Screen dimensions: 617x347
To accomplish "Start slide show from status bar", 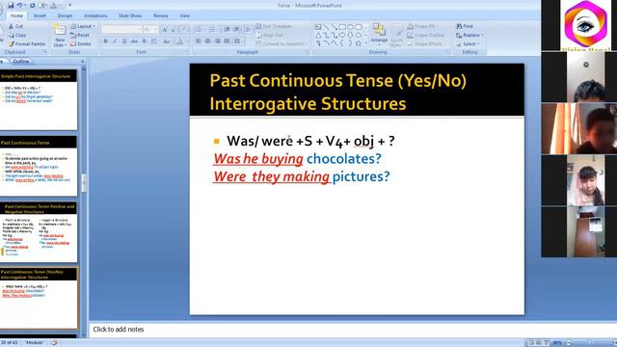I will point(546,343).
